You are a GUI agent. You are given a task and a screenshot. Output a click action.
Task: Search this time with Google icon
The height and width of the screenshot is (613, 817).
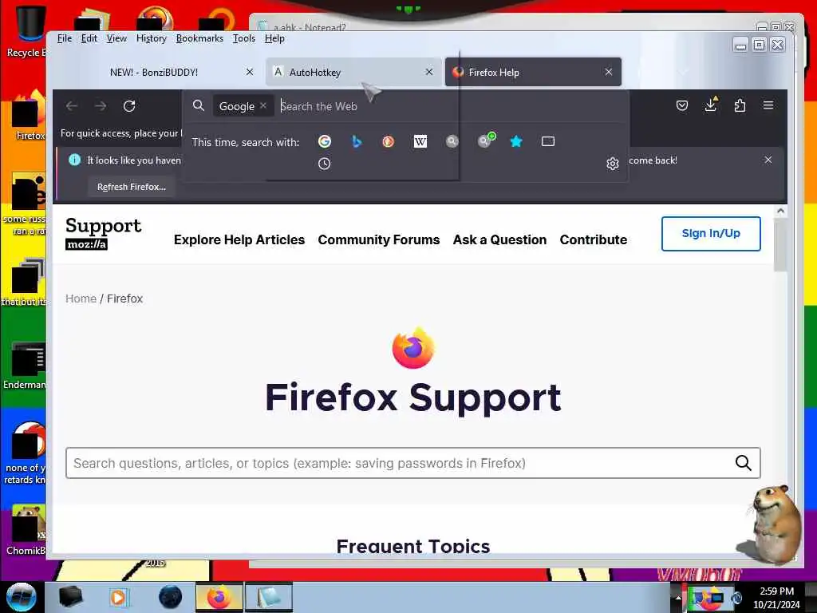(324, 141)
